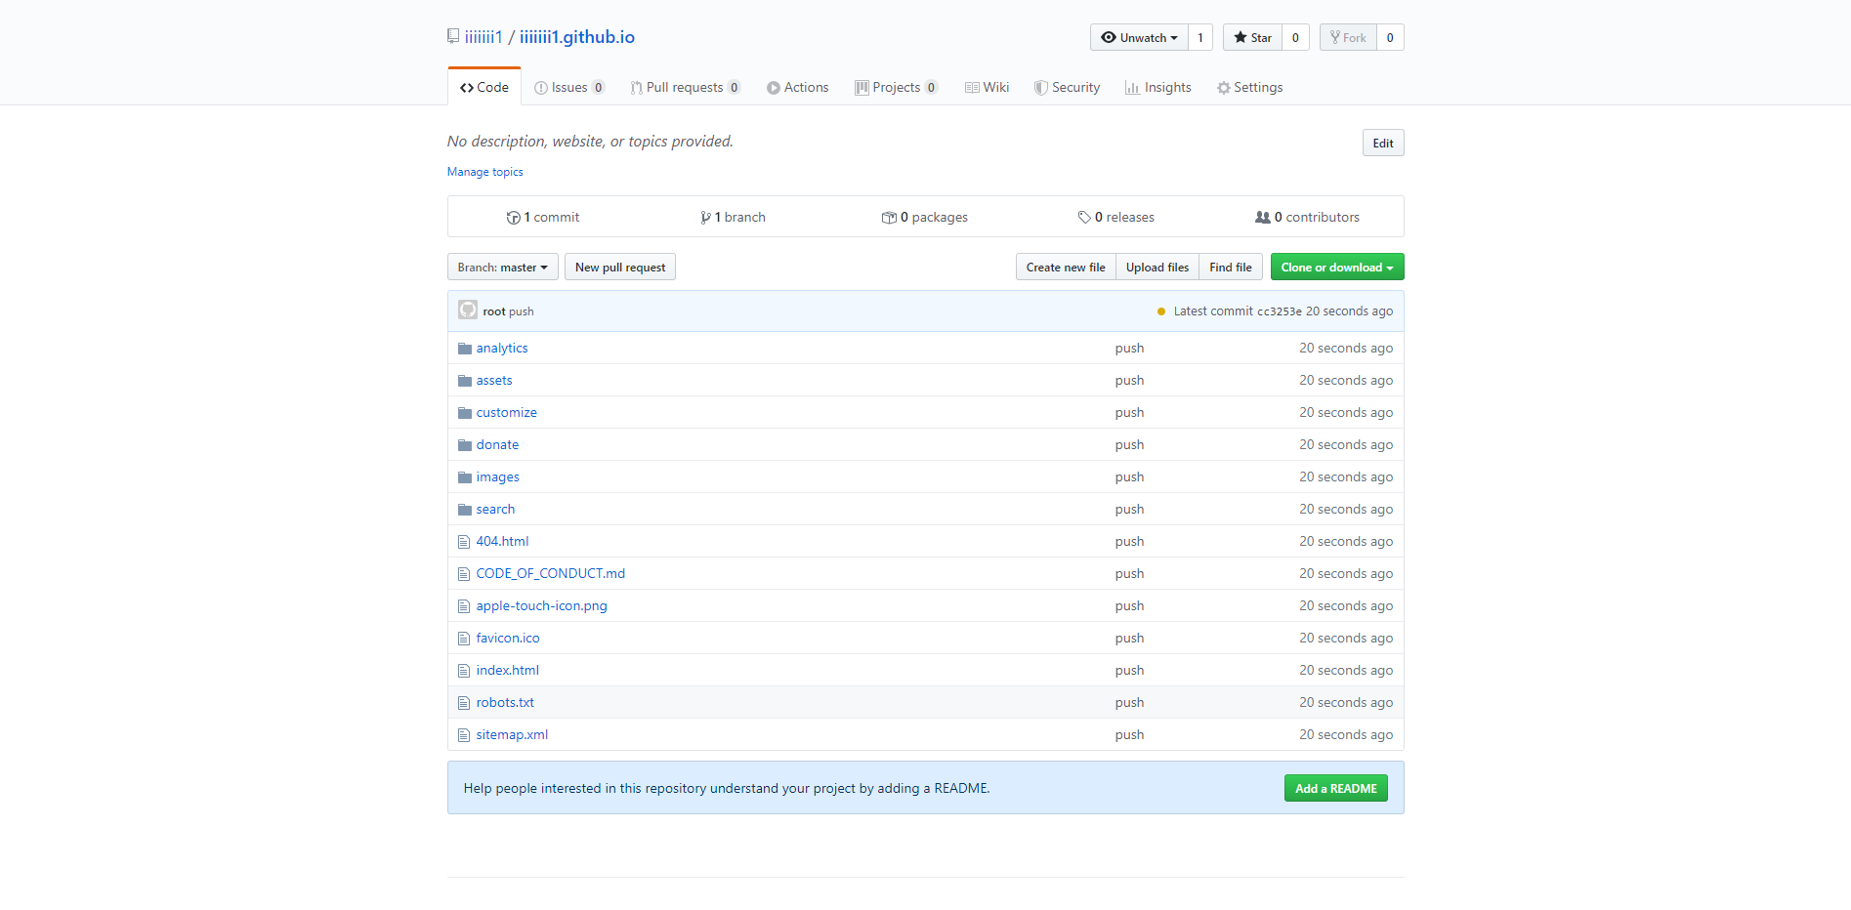Image resolution: width=1851 pixels, height=910 pixels.
Task: Edit the repository description
Action: 1383,143
